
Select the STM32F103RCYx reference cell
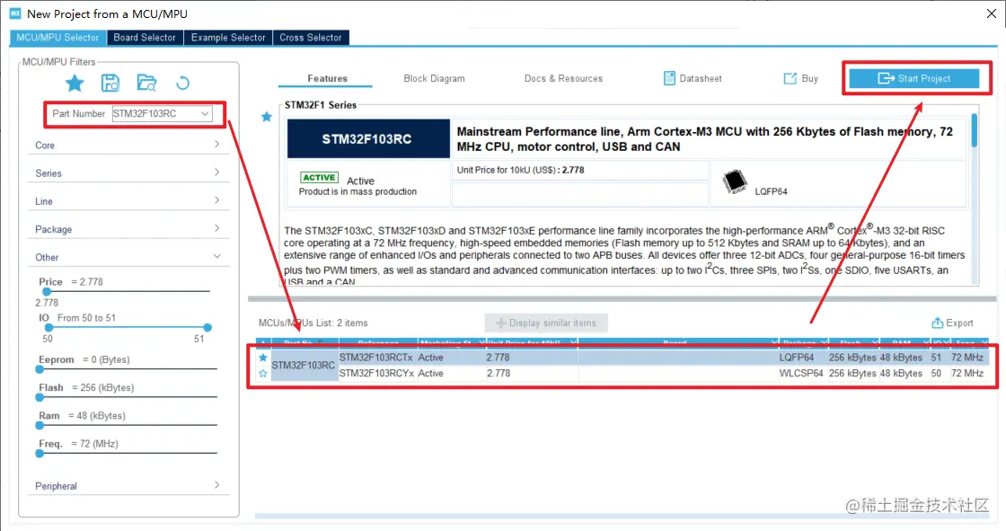pyautogui.click(x=377, y=373)
